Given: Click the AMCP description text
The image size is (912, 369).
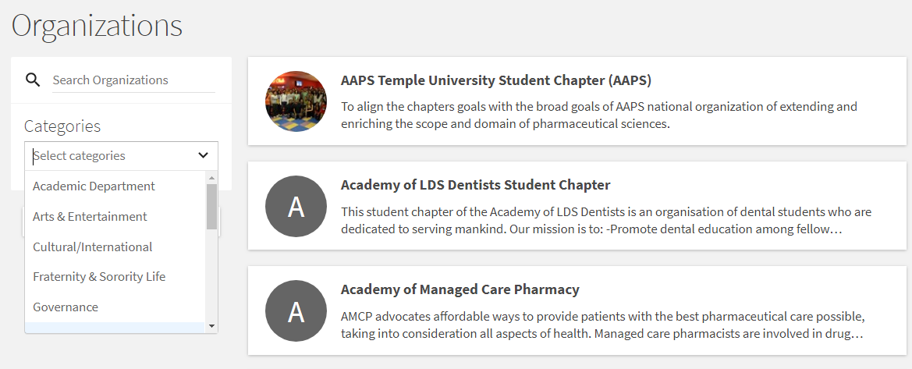Looking at the screenshot, I should click(x=602, y=325).
